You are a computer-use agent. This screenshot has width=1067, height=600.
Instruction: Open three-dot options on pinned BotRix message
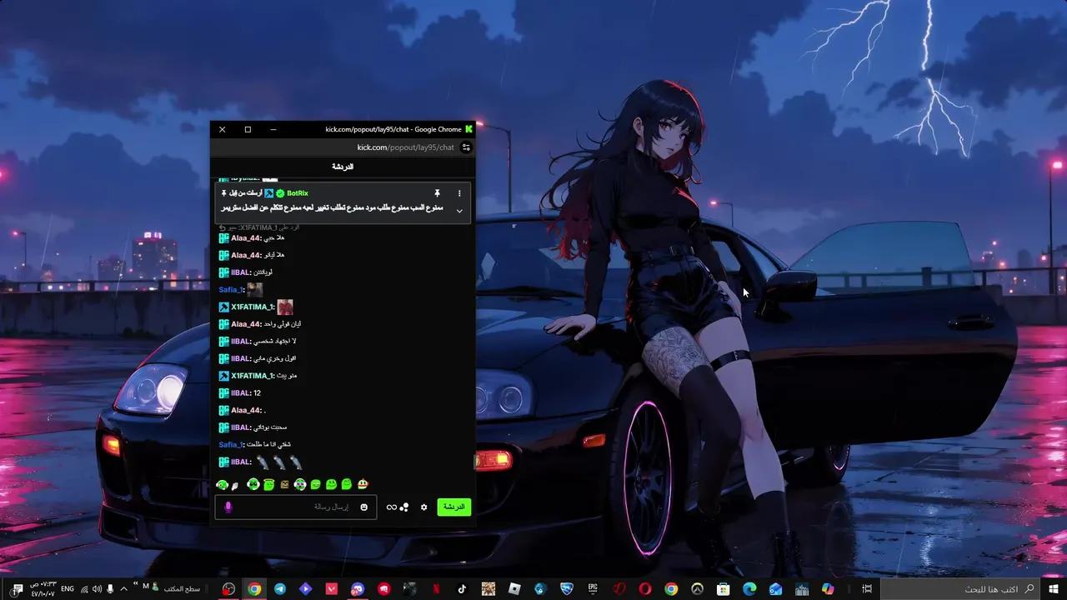(458, 193)
